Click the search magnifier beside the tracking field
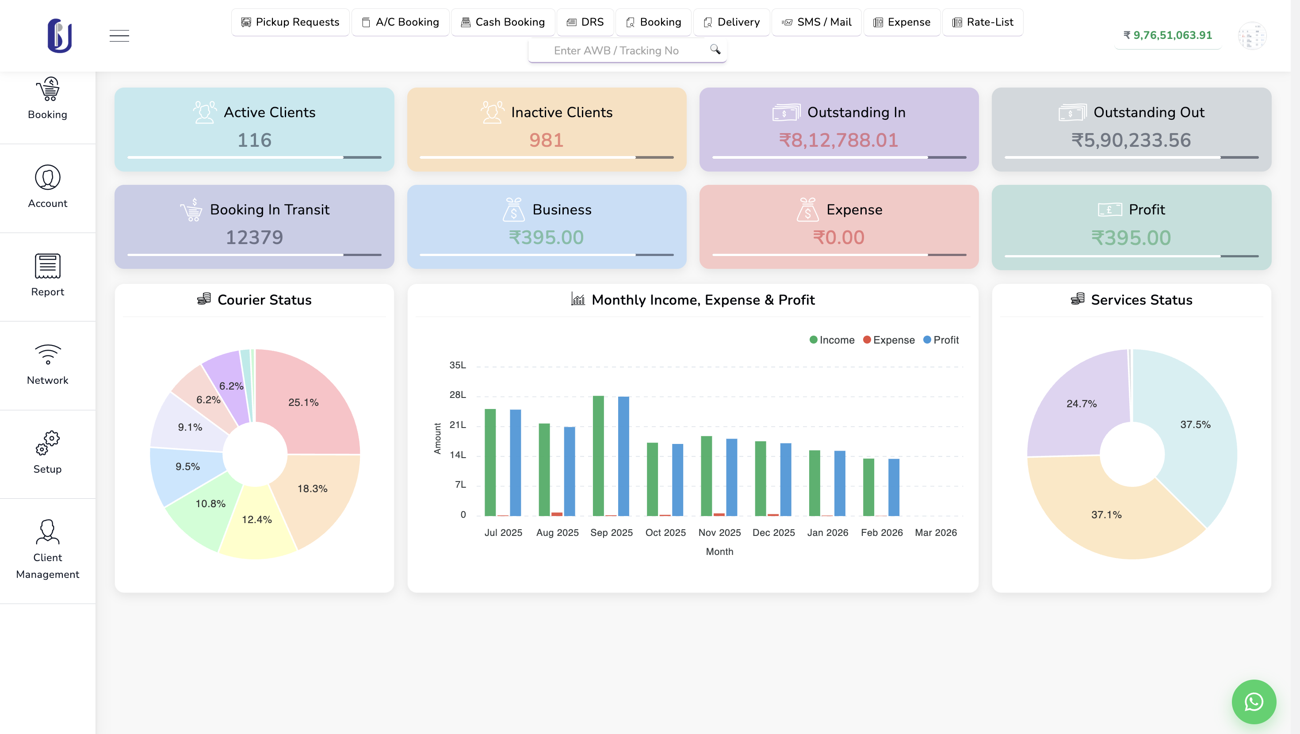This screenshot has width=1300, height=734. coord(715,50)
